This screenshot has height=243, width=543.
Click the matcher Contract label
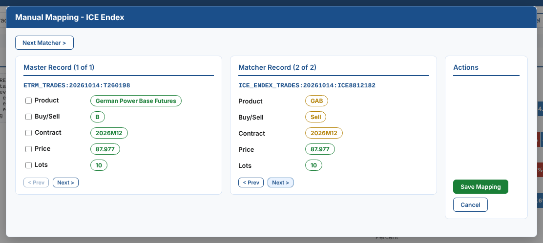pos(252,133)
